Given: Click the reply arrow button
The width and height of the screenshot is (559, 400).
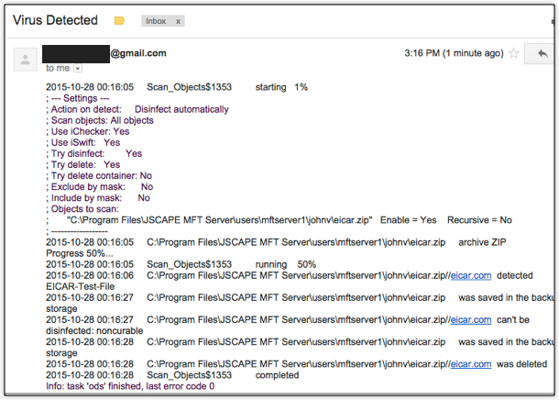Looking at the screenshot, I should tap(542, 54).
